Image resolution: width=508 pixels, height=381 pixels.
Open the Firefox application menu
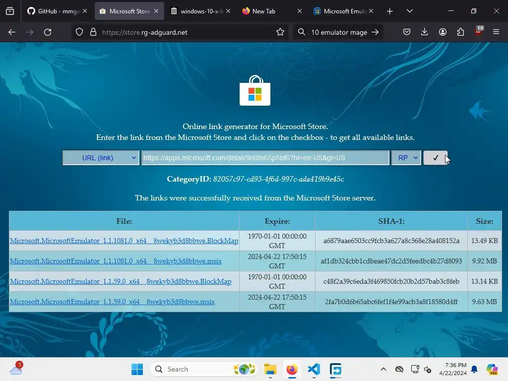pyautogui.click(x=496, y=32)
